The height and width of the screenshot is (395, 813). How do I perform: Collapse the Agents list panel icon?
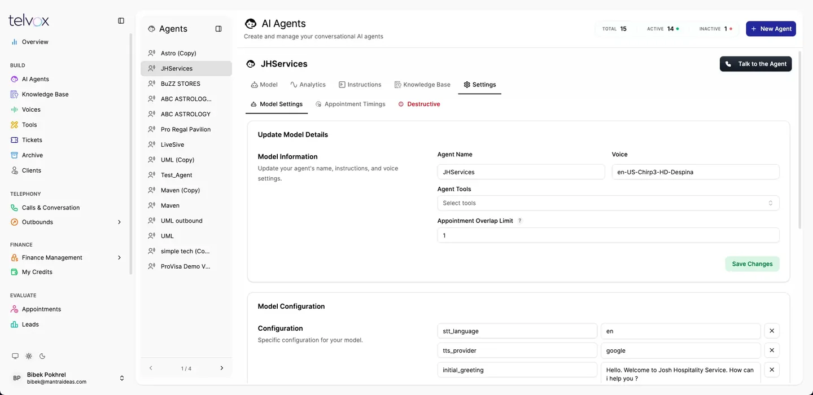point(218,29)
